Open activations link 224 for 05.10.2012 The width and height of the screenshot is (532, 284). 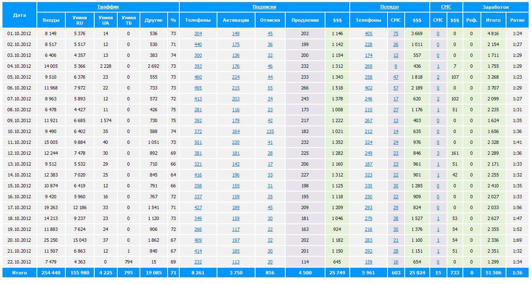(x=236, y=77)
